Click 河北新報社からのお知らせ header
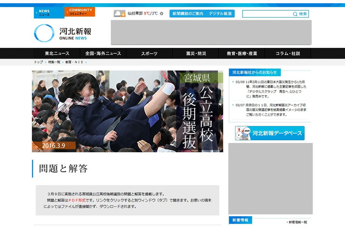The width and height of the screenshot is (345, 229). tap(254, 73)
